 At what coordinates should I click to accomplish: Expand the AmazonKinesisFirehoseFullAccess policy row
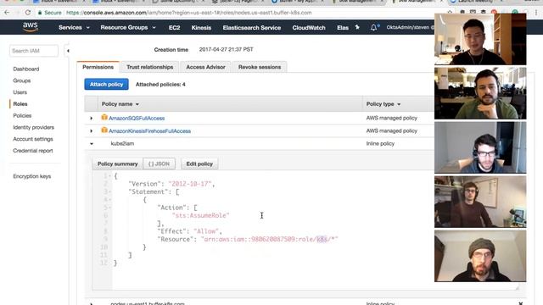point(92,131)
